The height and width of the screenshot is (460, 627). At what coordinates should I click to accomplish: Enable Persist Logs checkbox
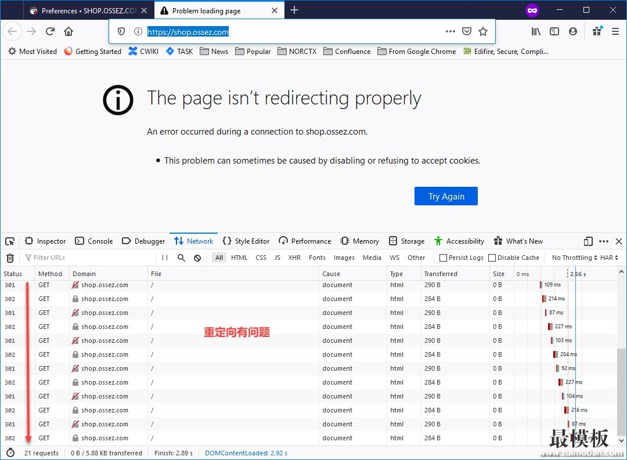pos(443,258)
